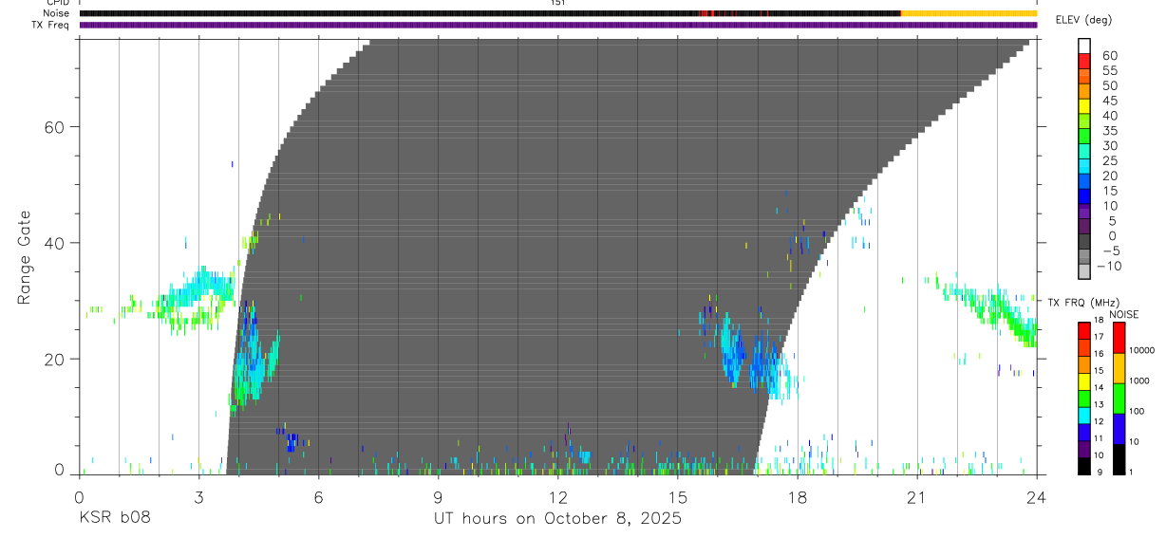The height and width of the screenshot is (538, 1166).
Task: Click the black 1–10 NOISE swatch
Action: click(x=1119, y=459)
